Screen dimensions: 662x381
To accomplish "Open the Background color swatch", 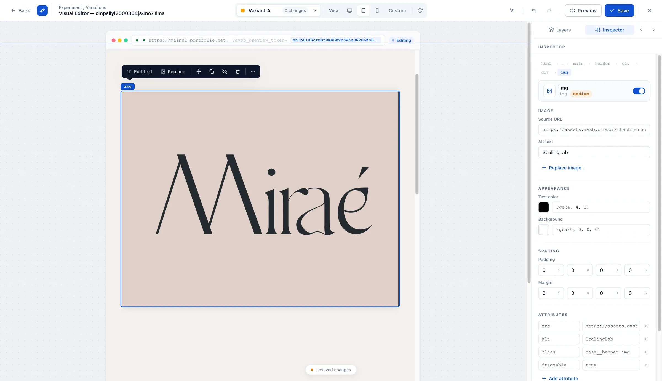I will point(544,229).
